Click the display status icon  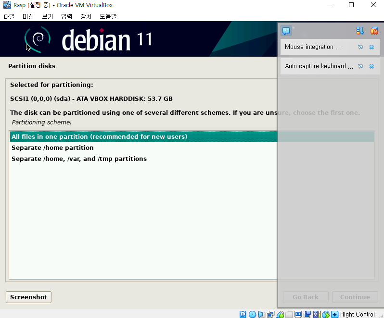pyautogui.click(x=298, y=314)
